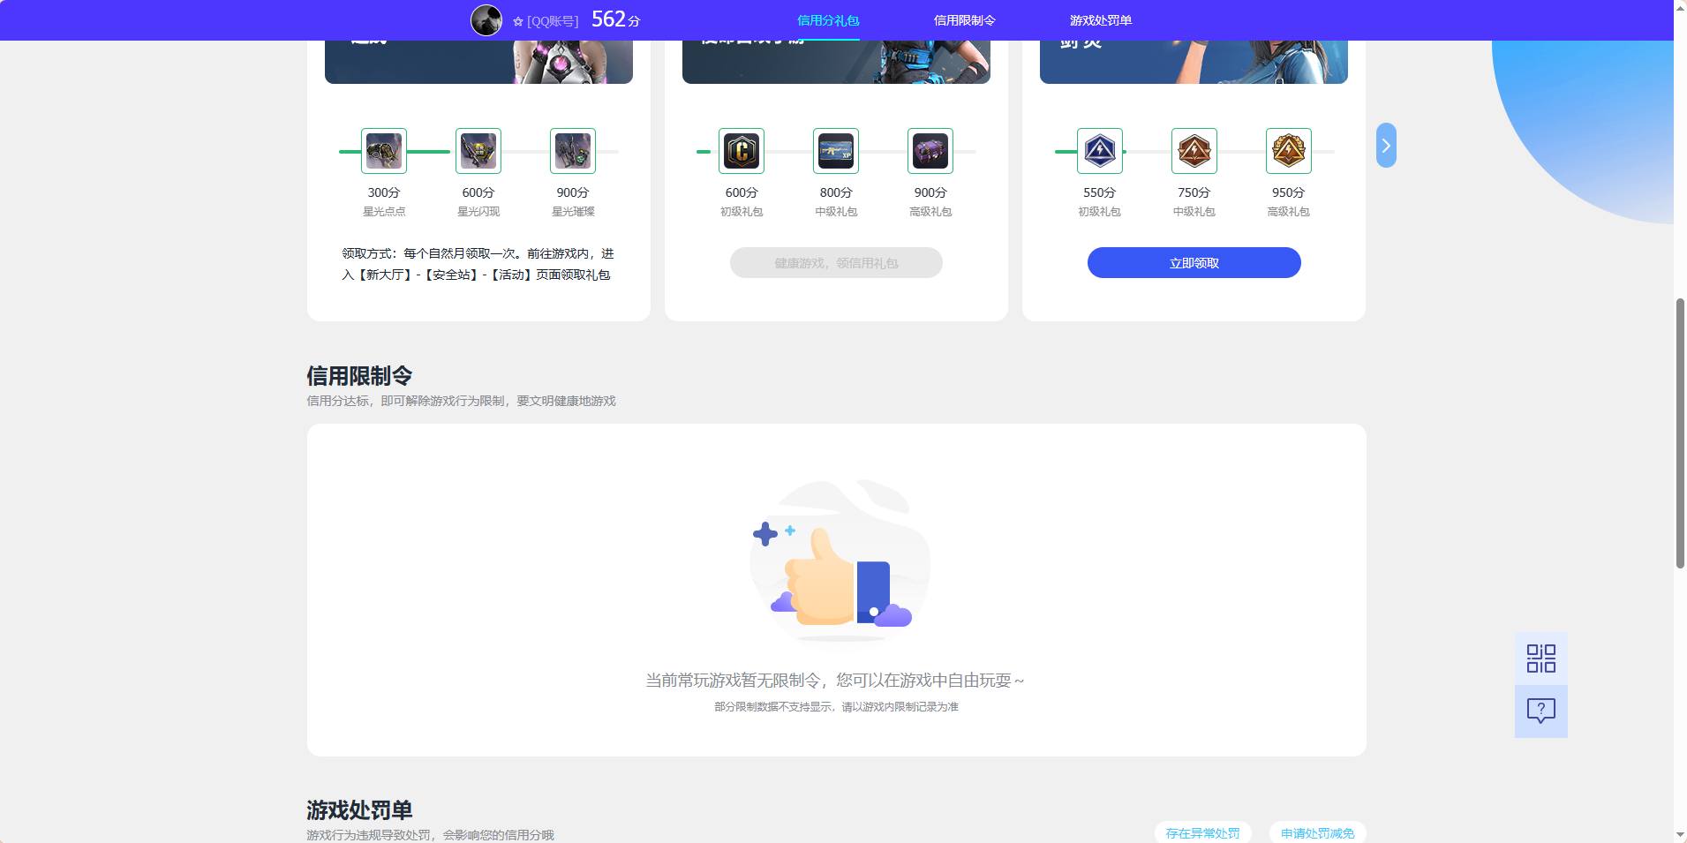Select the 900分 星光璀璨 reward icon
This screenshot has width=1687, height=843.
point(573,151)
